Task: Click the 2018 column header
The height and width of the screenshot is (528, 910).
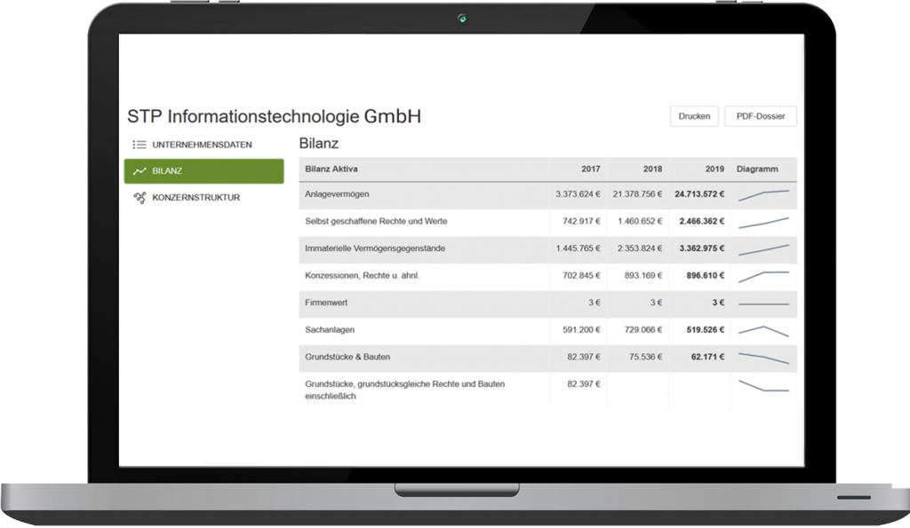Action: 652,169
